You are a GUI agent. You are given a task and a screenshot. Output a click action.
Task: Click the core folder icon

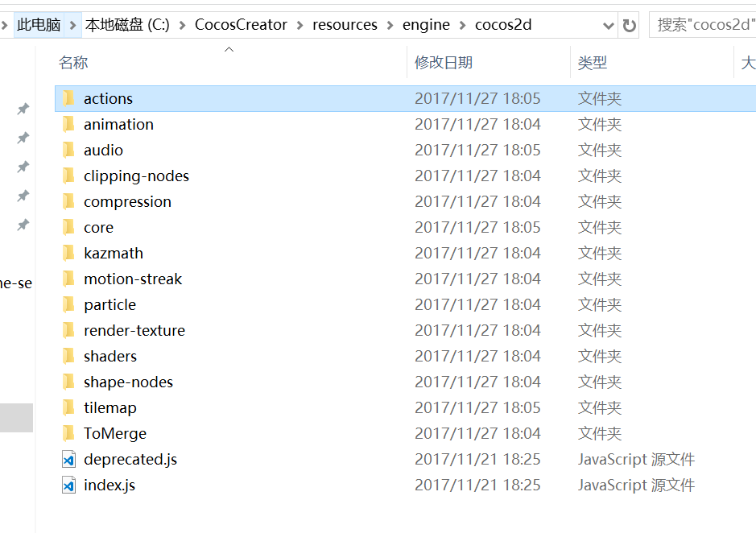pos(68,227)
